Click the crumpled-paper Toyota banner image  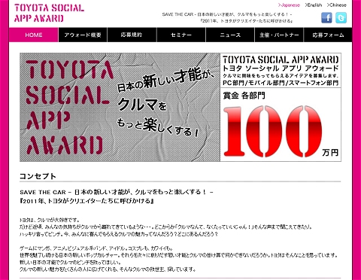point(120,107)
